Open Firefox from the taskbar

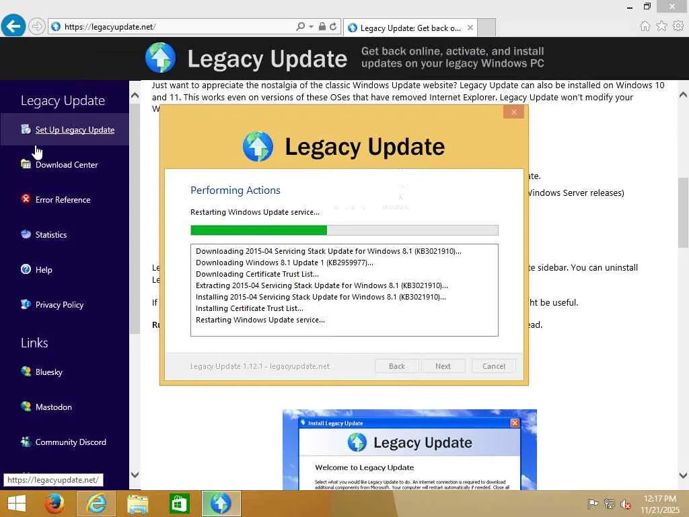click(x=54, y=504)
